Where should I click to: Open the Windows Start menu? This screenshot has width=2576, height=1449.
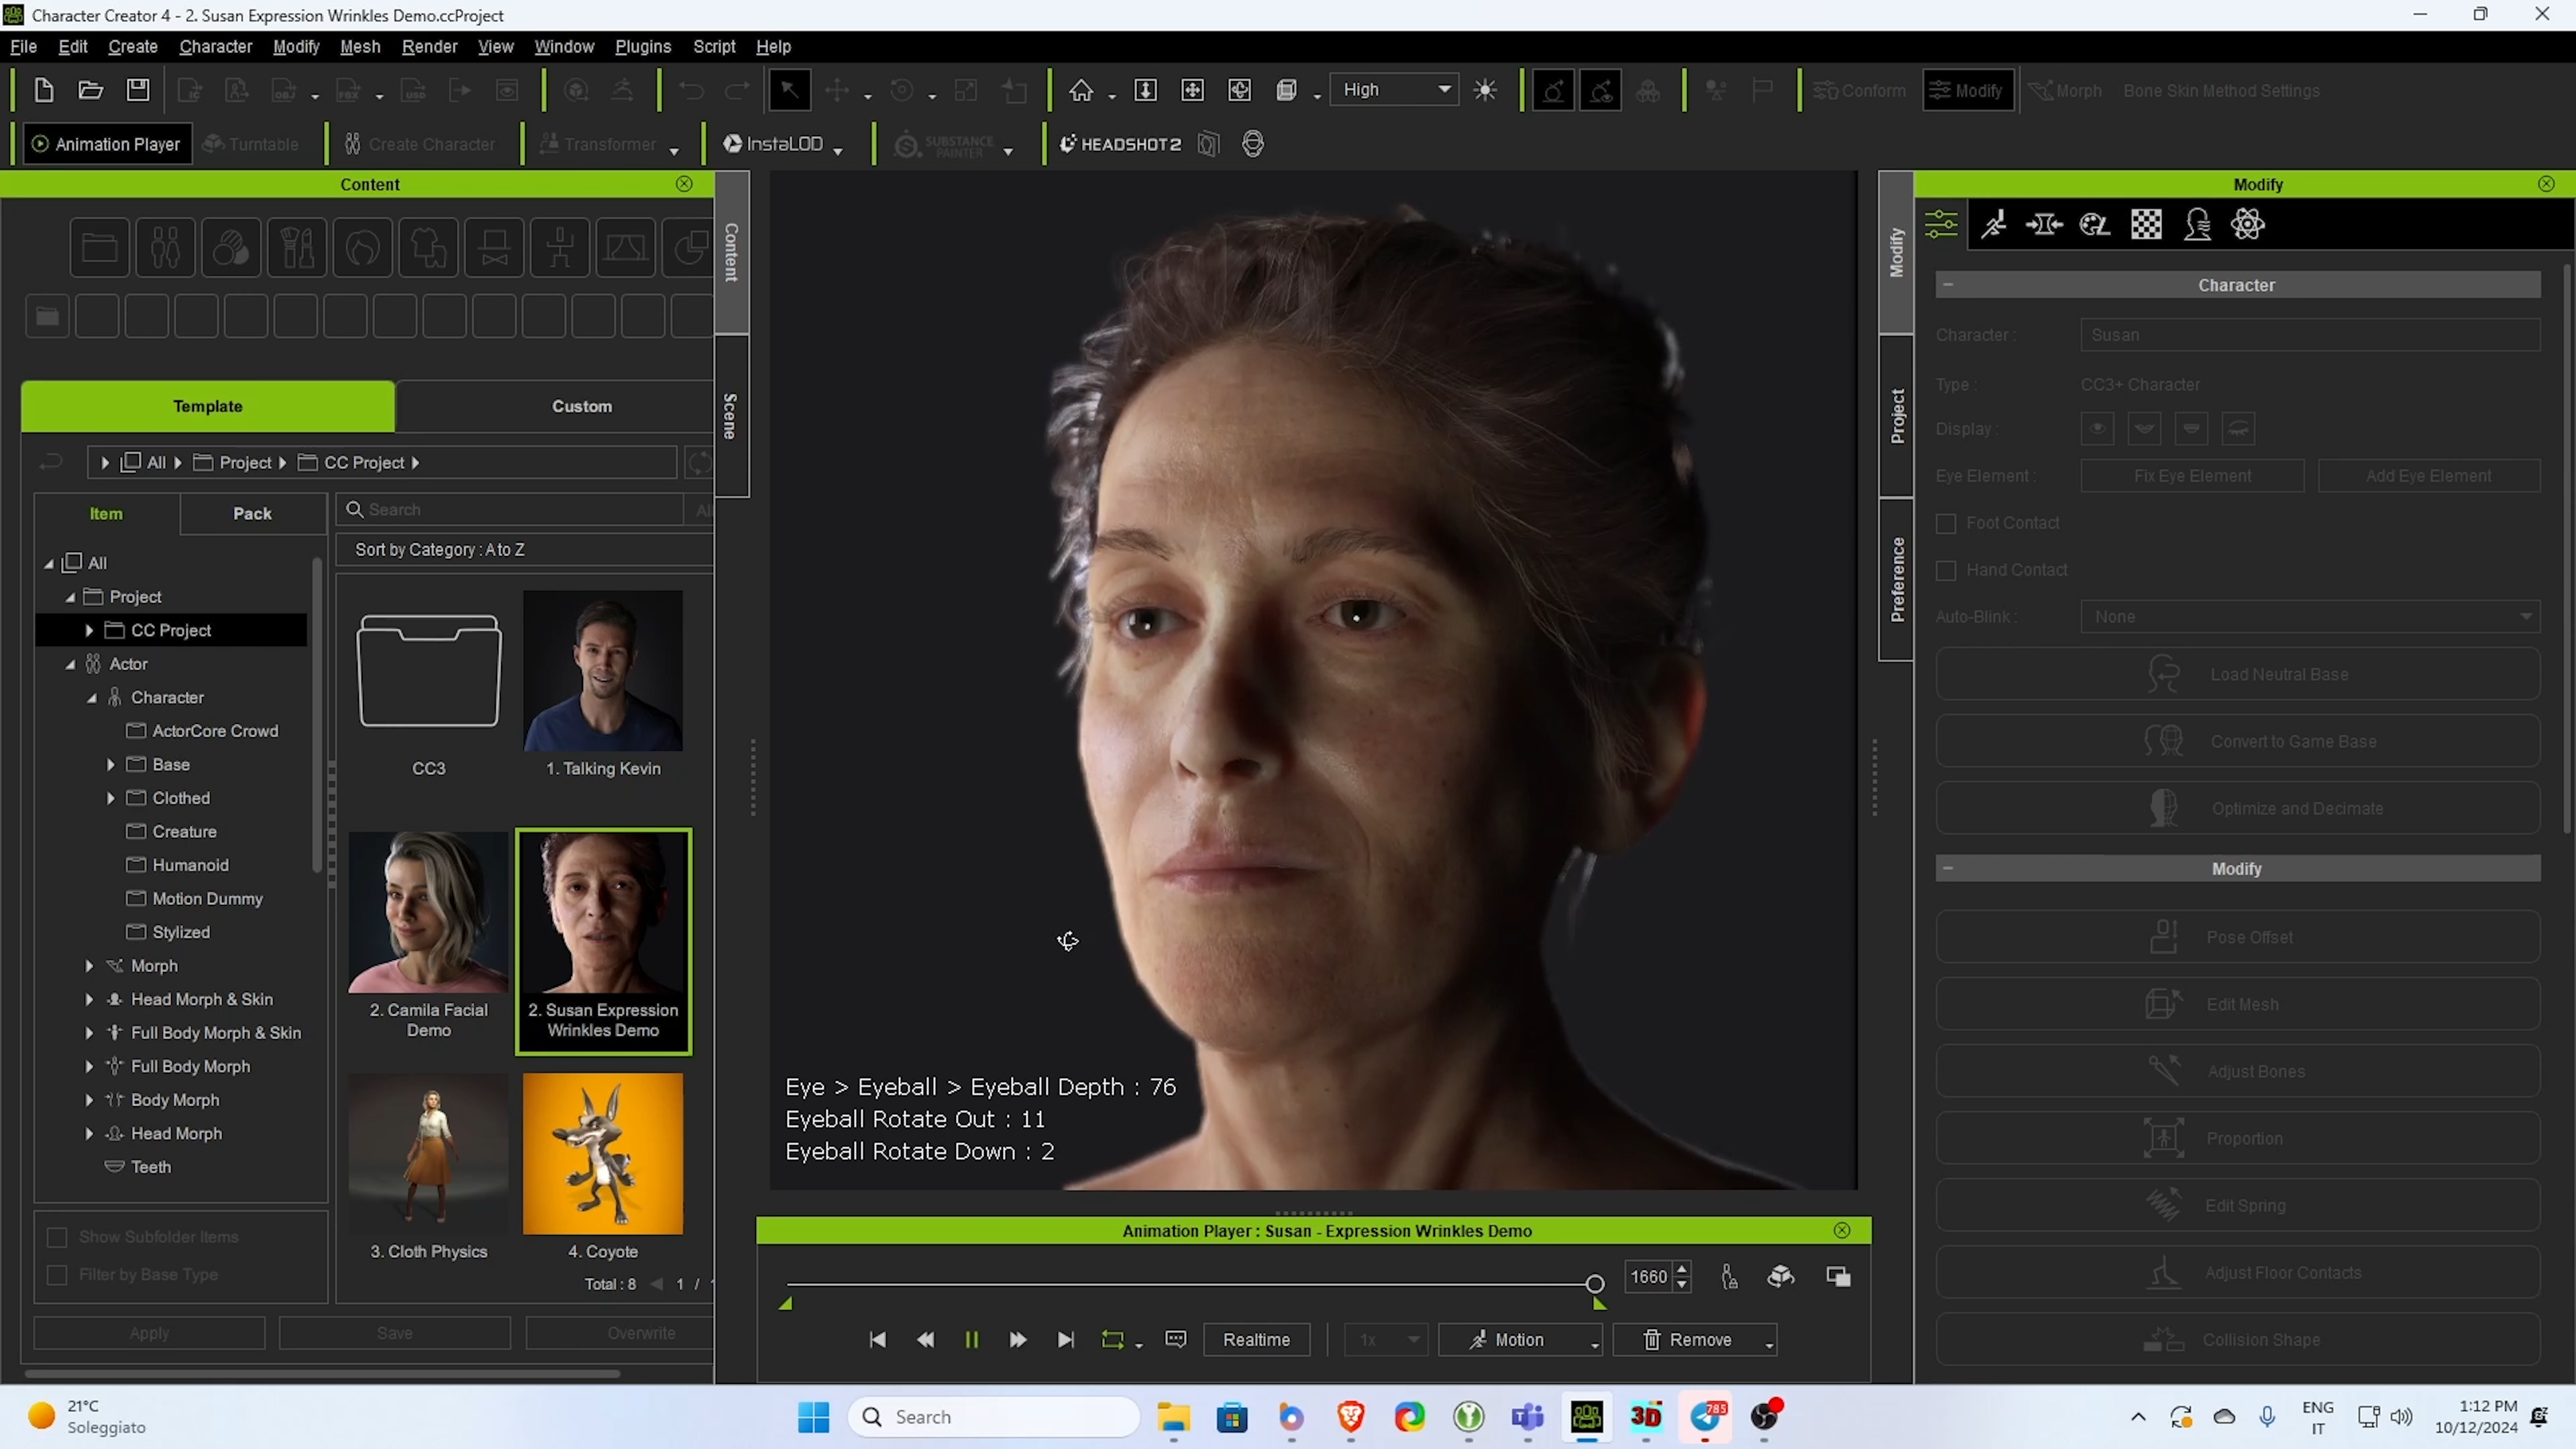pos(814,1417)
